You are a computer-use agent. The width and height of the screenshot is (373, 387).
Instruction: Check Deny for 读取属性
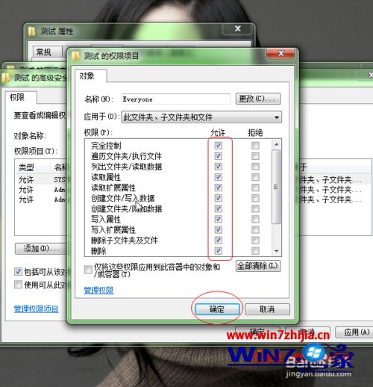[x=255, y=177]
